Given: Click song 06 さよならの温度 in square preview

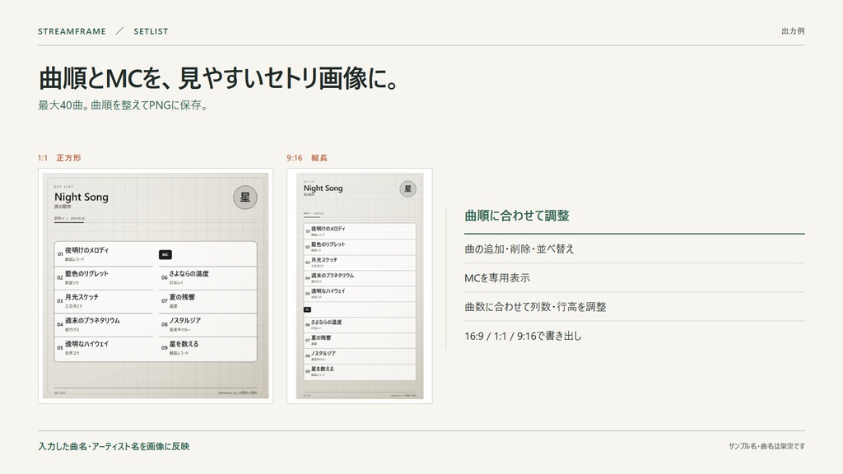Looking at the screenshot, I should (x=207, y=277).
